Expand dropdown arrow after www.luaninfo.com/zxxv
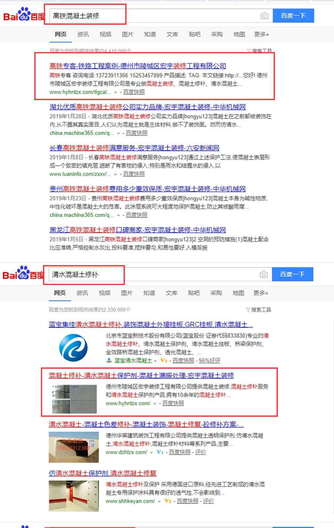 click(116, 174)
